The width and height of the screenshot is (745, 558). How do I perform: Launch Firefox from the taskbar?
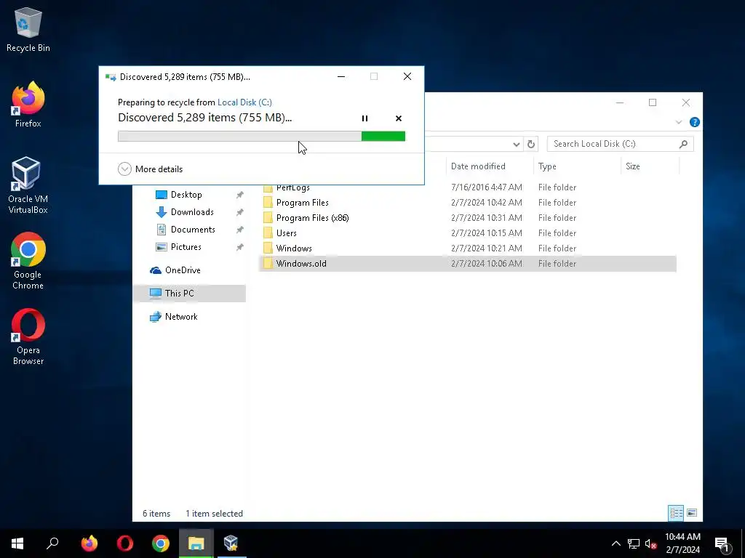coord(89,543)
